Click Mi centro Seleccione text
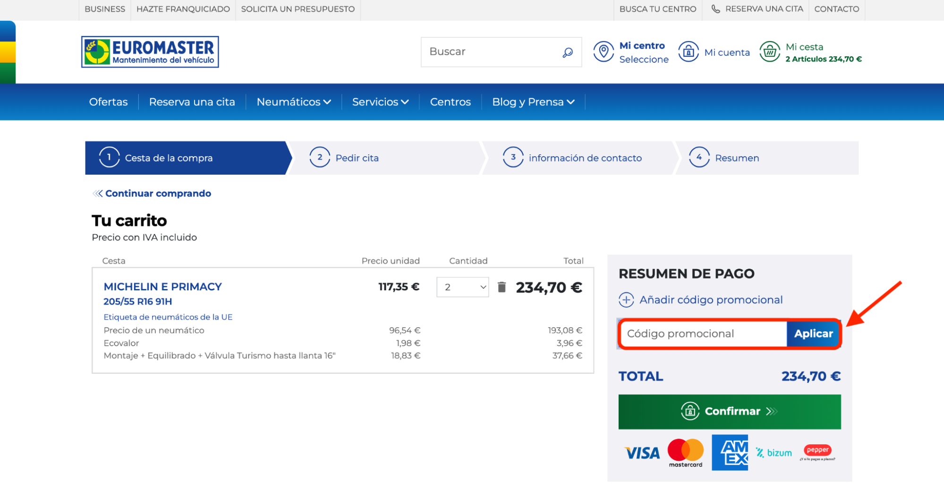The width and height of the screenshot is (944, 500). [x=644, y=52]
